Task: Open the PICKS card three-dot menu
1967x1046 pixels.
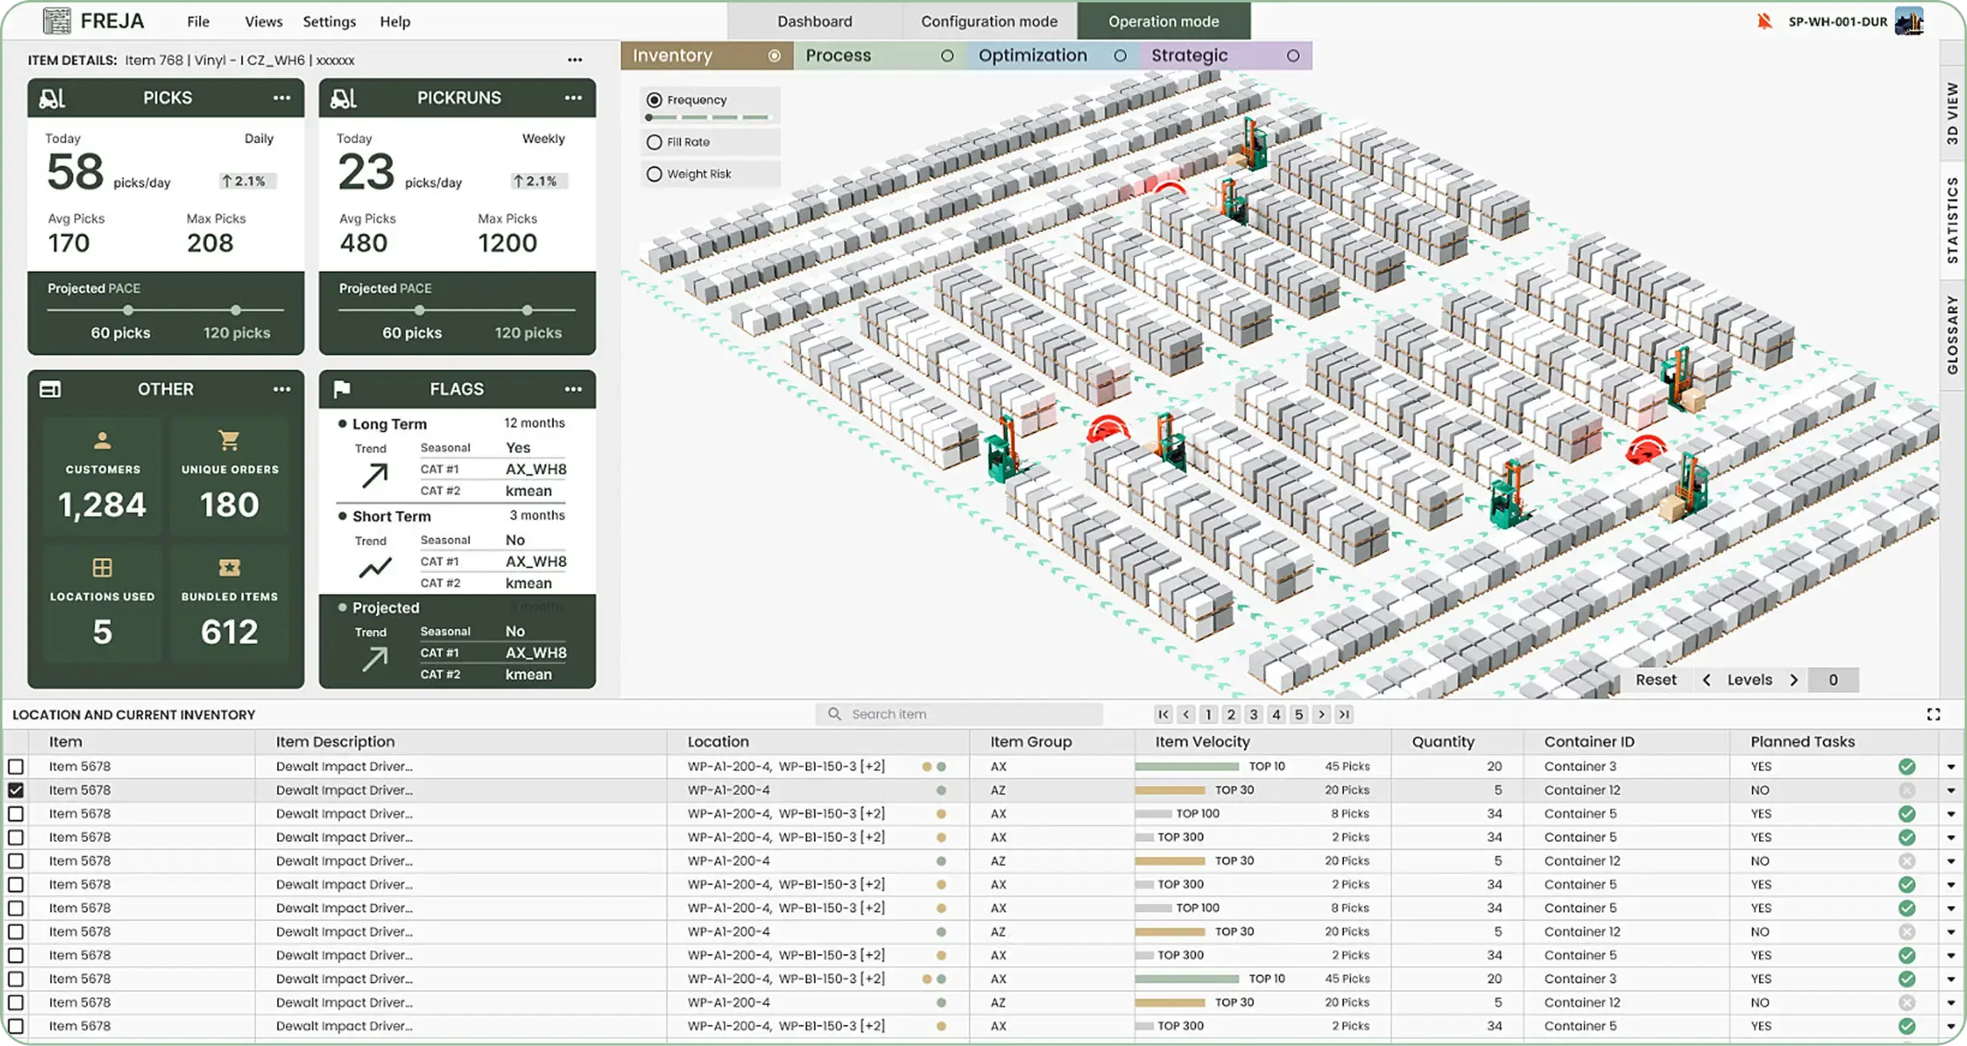Action: click(x=282, y=98)
